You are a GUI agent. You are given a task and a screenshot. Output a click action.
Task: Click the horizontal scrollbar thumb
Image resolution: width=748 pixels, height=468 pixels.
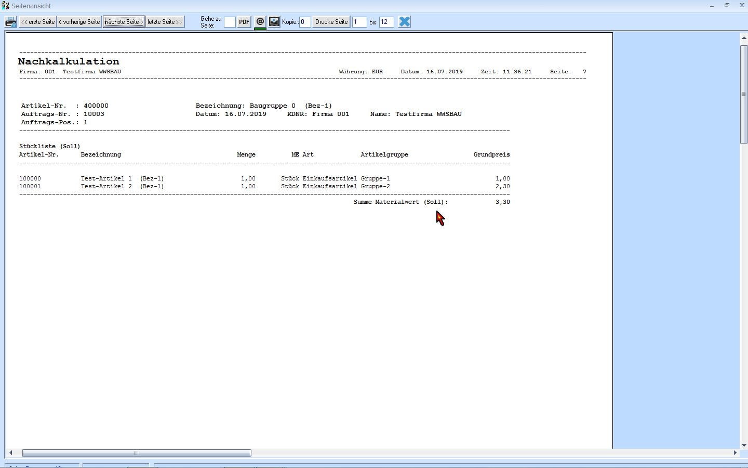tap(137, 453)
